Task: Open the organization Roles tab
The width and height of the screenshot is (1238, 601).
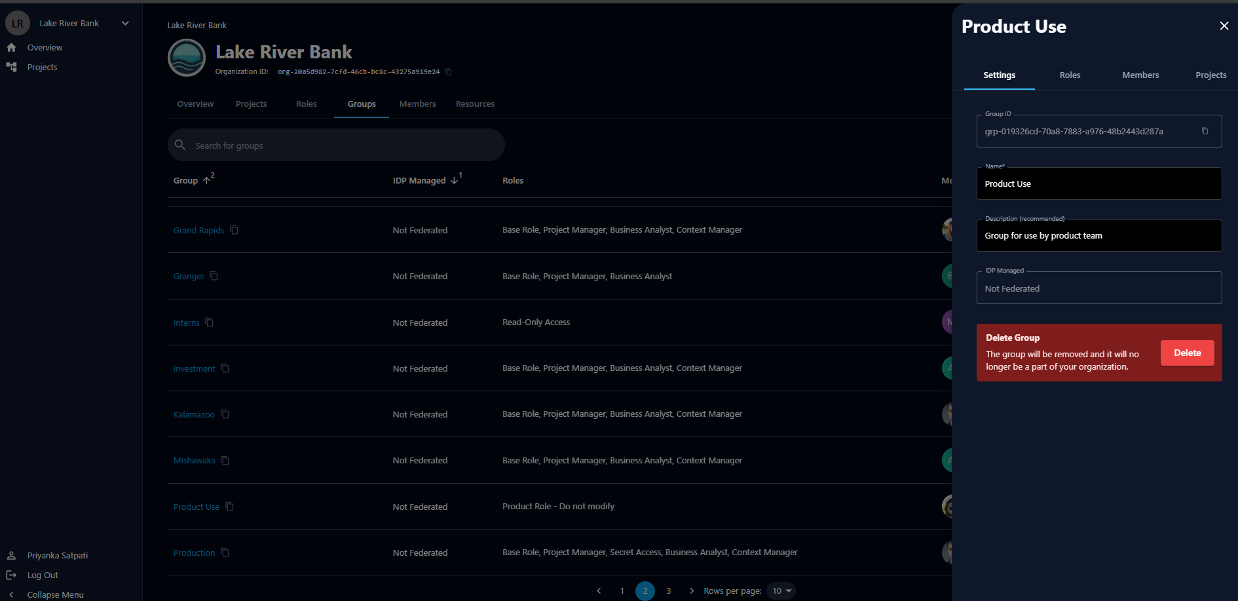Action: (306, 104)
